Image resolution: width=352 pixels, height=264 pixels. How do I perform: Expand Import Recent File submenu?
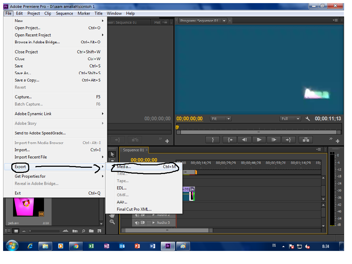(102, 157)
